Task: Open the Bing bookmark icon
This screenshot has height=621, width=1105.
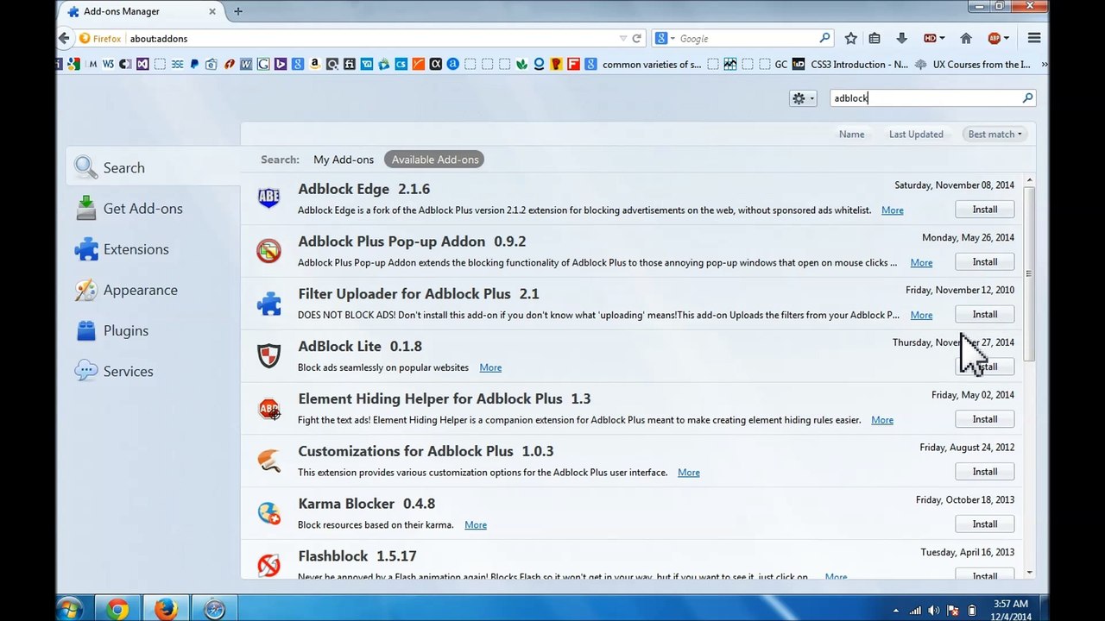Action: coord(280,64)
